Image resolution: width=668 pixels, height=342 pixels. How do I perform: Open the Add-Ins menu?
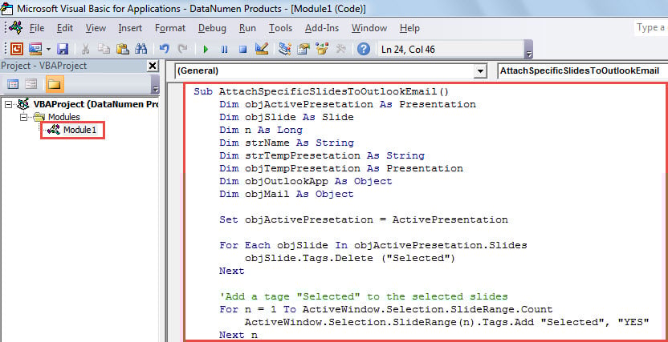(321, 28)
